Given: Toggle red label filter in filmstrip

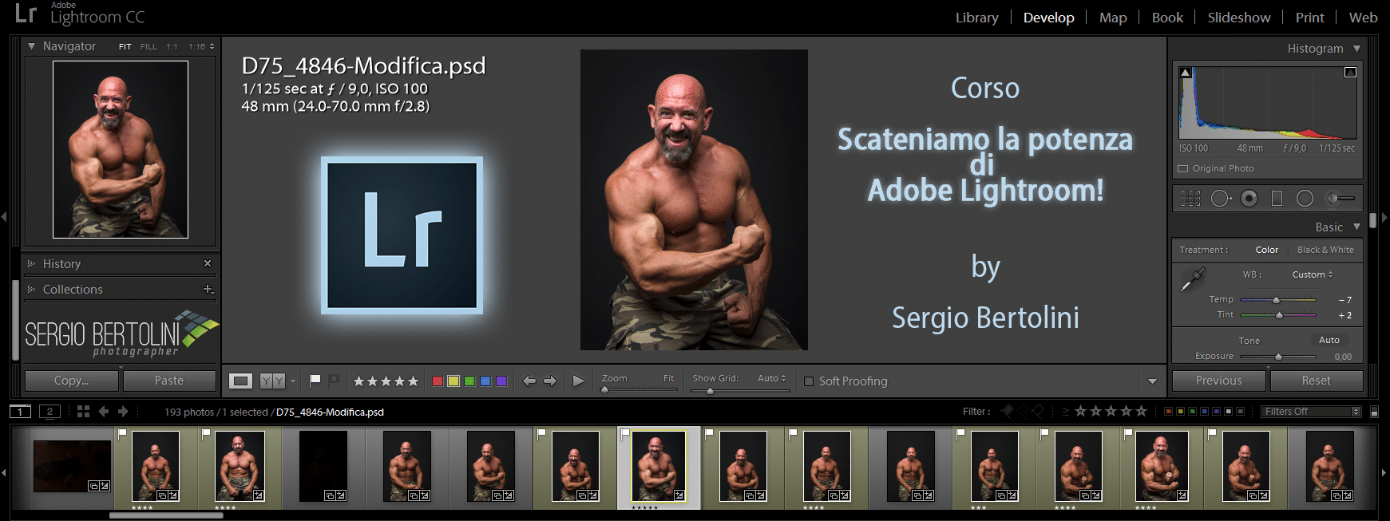Looking at the screenshot, I should [x=1169, y=412].
